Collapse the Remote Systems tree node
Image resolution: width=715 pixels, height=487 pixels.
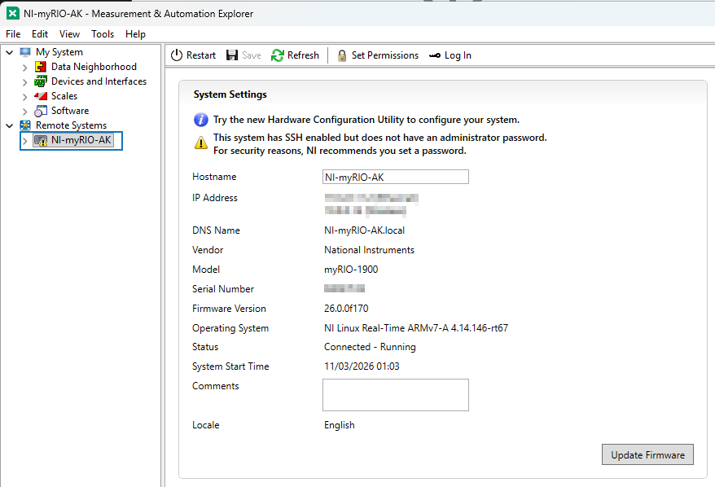pos(10,125)
